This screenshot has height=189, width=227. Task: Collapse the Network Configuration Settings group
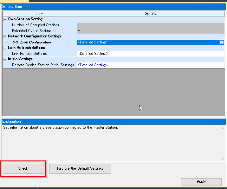pos(5,36)
